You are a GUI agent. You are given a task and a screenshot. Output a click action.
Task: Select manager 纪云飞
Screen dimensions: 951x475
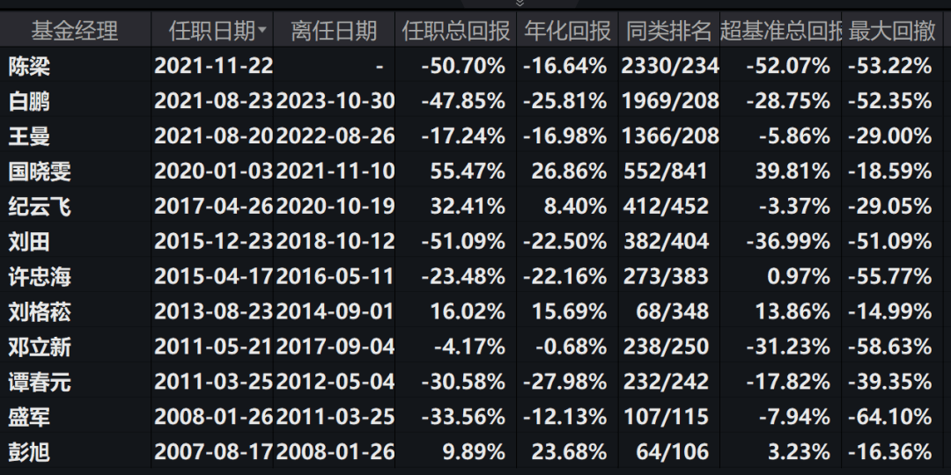[x=40, y=207]
